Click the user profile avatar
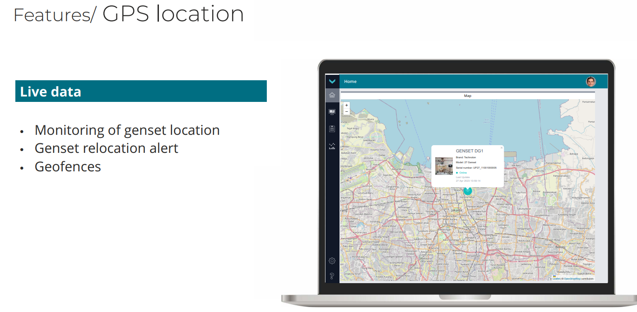Viewport: 637px width, 312px height. click(591, 82)
